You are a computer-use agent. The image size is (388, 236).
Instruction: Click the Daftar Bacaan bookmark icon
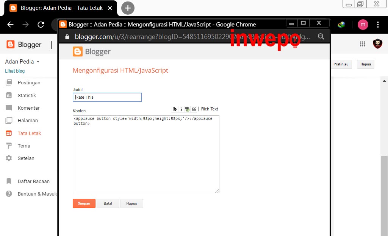coord(9,181)
